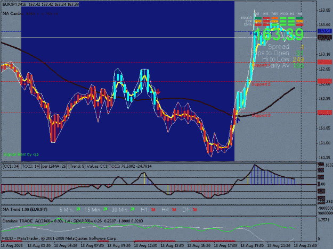Click the STR H4 orange signal bar
The image size is (333, 249).
tap(299, 21)
